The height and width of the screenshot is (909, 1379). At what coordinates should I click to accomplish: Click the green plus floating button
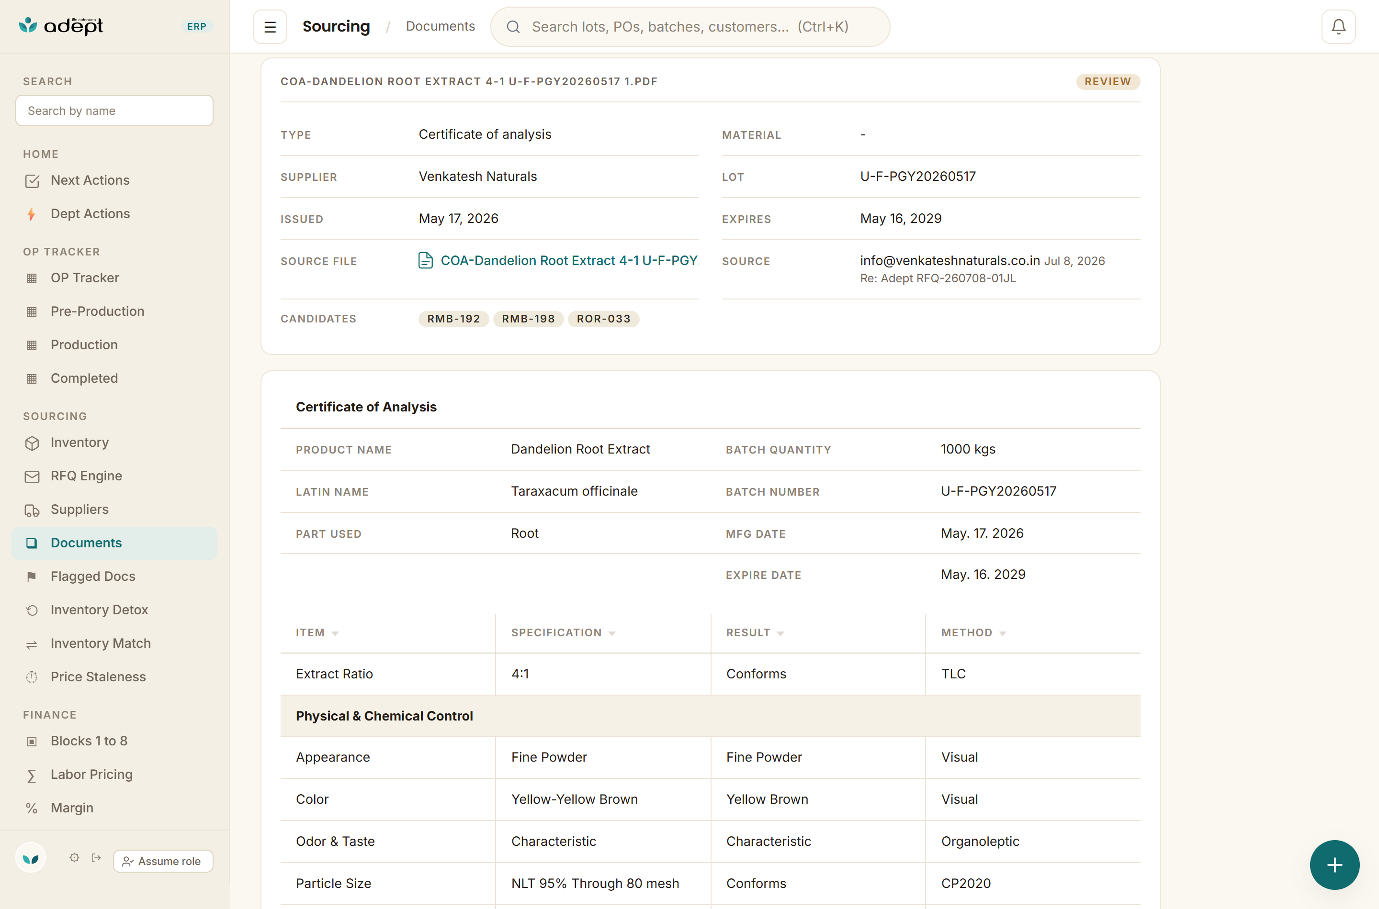[1334, 865]
